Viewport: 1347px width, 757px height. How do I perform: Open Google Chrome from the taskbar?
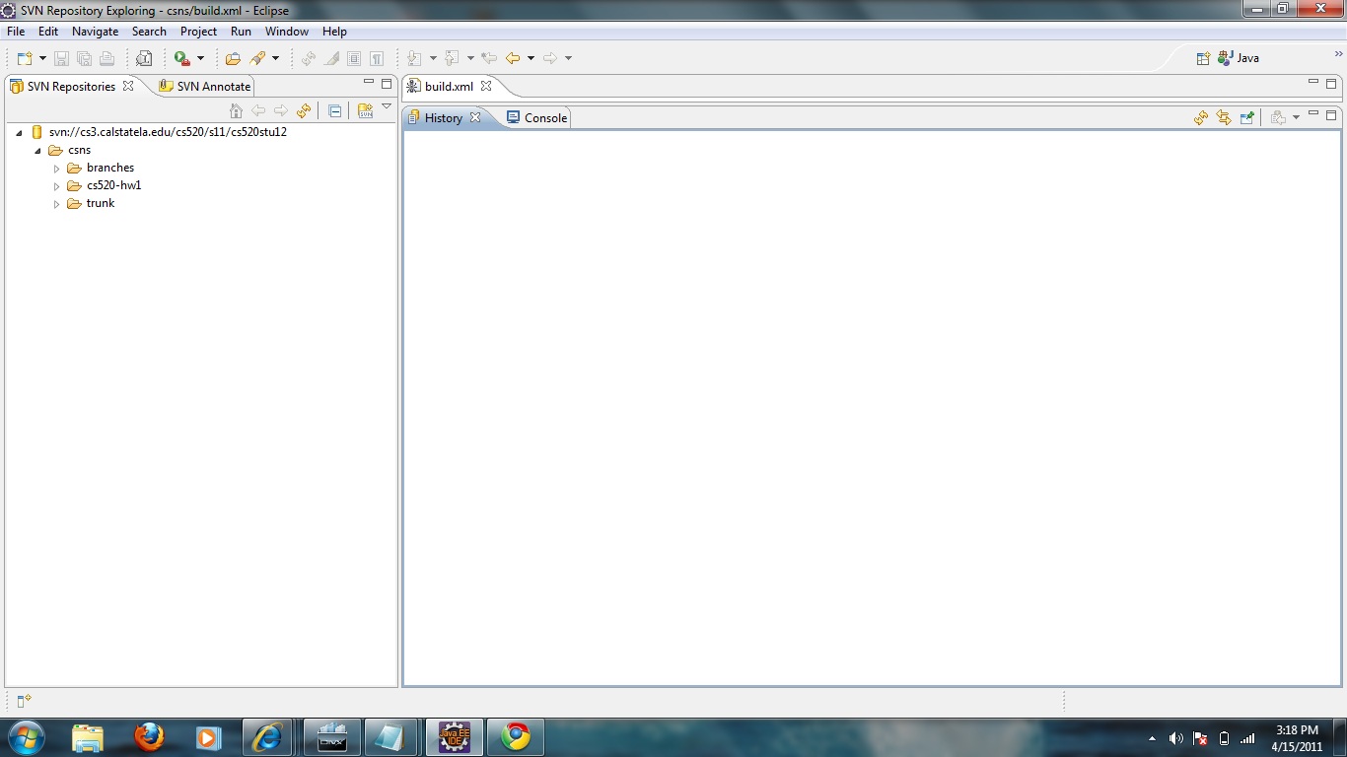[x=515, y=737]
